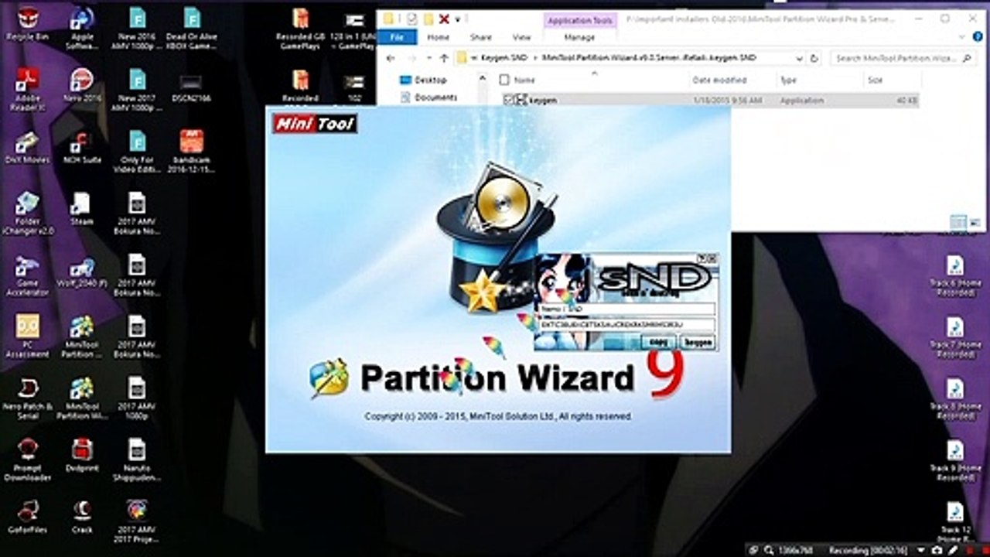This screenshot has height=557, width=990.
Task: Select Documents in Explorer navigation pane
Action: (x=428, y=97)
